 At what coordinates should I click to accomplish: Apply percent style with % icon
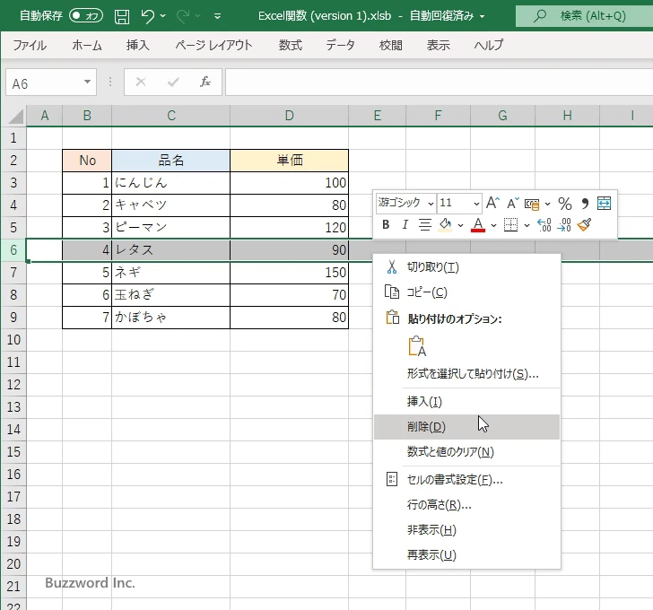point(565,204)
